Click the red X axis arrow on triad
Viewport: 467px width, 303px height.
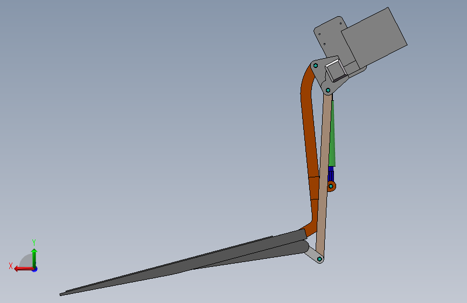(23, 269)
